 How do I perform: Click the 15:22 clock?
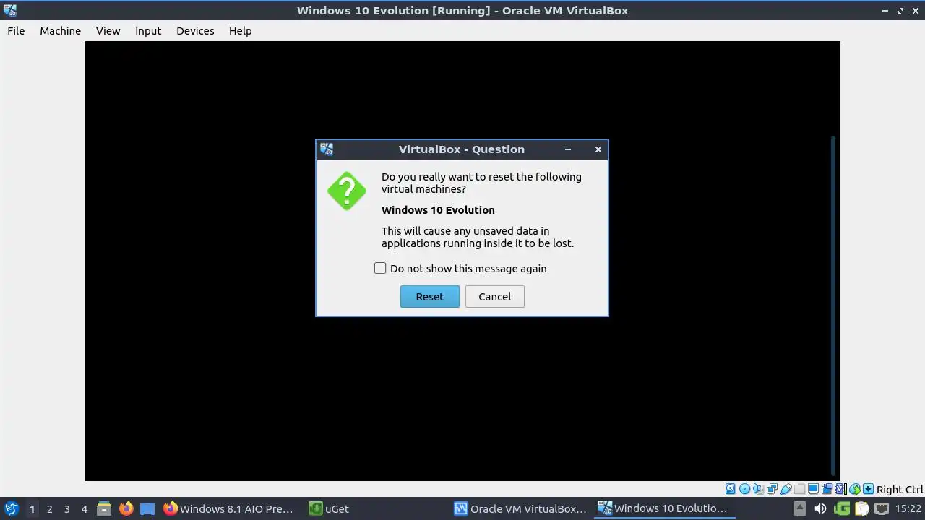click(x=908, y=508)
